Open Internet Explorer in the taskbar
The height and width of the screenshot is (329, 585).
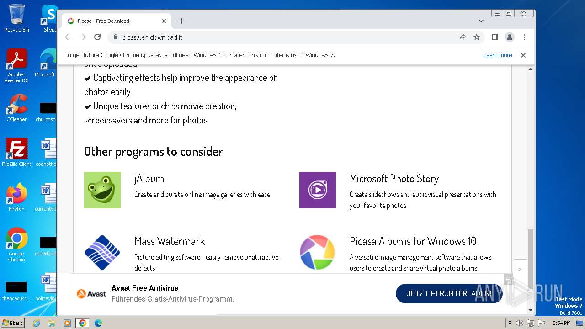tap(36, 323)
